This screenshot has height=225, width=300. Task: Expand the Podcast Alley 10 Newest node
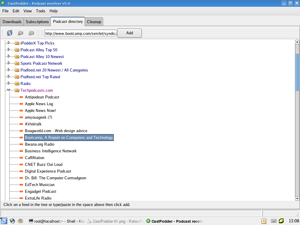[x=8, y=56]
